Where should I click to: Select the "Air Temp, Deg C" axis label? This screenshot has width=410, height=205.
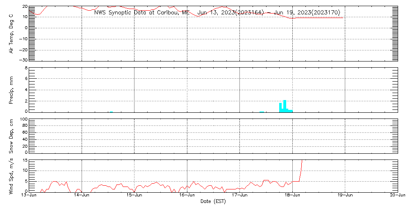tap(12, 34)
